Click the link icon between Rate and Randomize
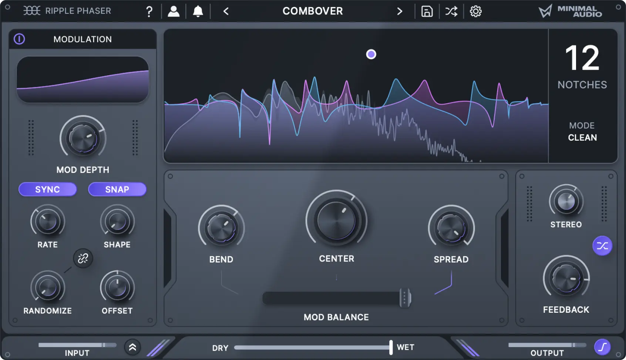Image resolution: width=626 pixels, height=360 pixels. pos(83,258)
